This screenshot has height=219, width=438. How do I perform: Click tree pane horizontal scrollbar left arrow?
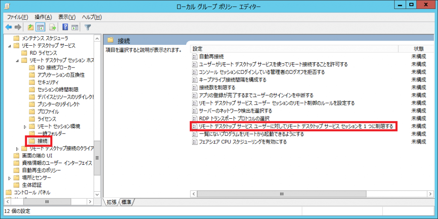tap(8, 201)
